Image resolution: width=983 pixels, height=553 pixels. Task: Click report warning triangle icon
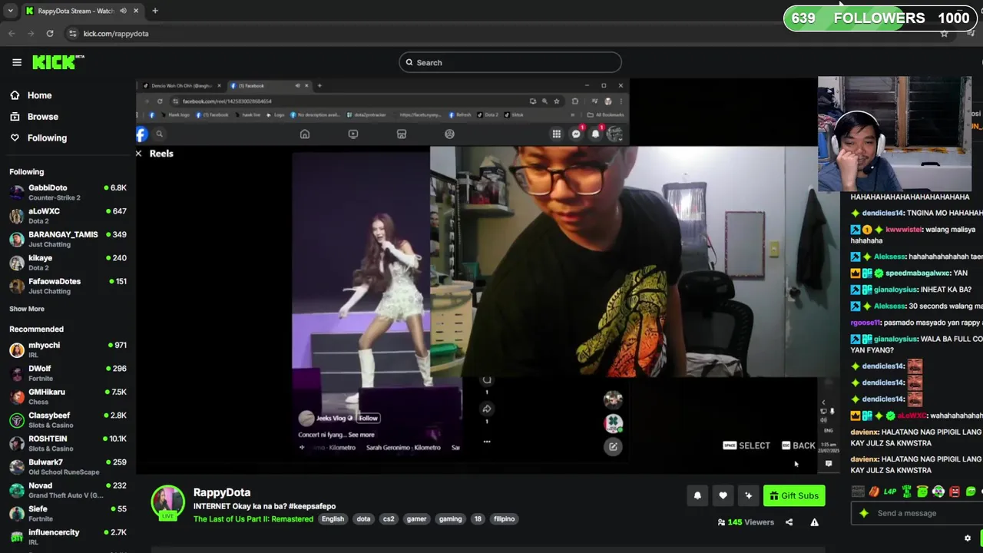(814, 522)
